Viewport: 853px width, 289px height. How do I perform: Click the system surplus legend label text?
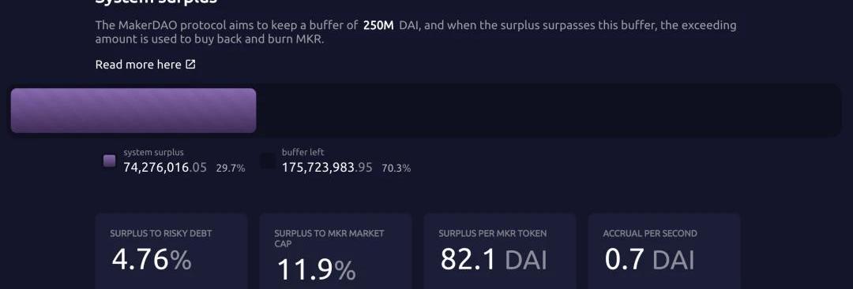[153, 152]
